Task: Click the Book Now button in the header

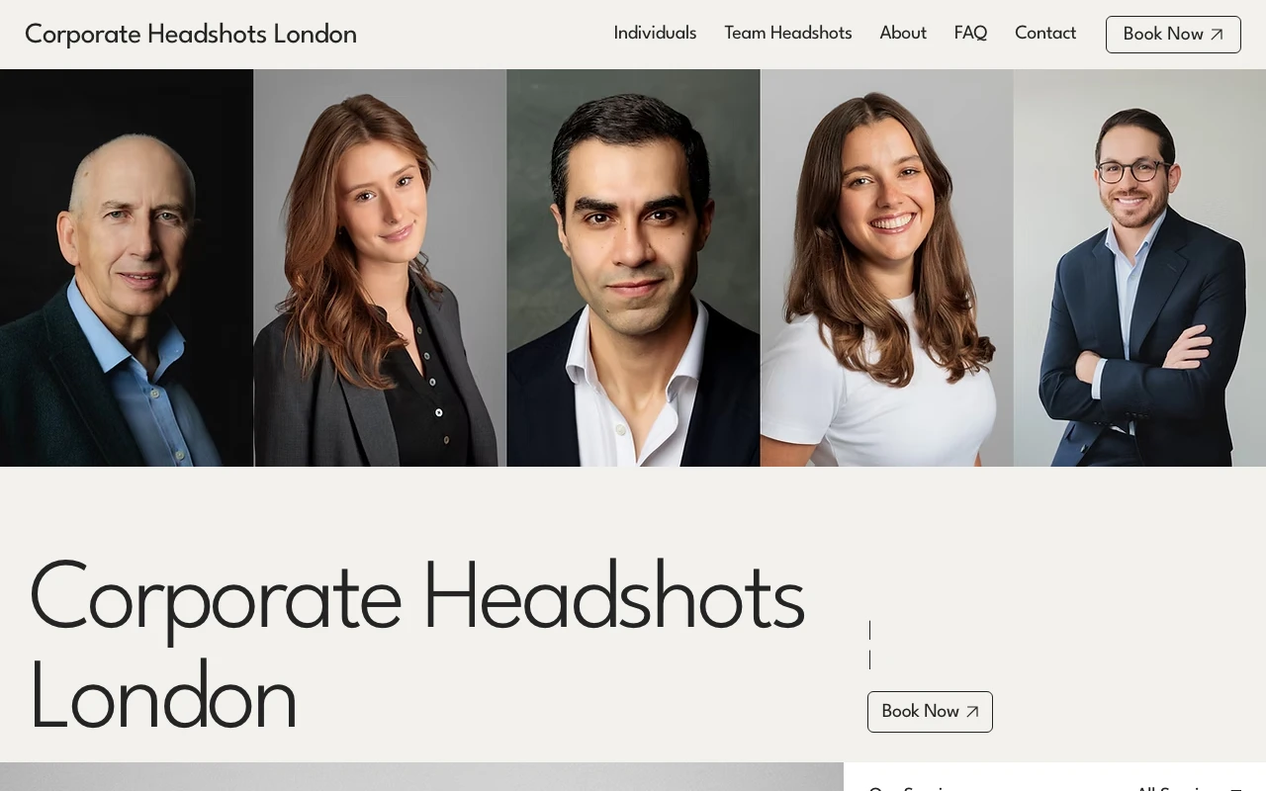Action: [x=1173, y=35]
